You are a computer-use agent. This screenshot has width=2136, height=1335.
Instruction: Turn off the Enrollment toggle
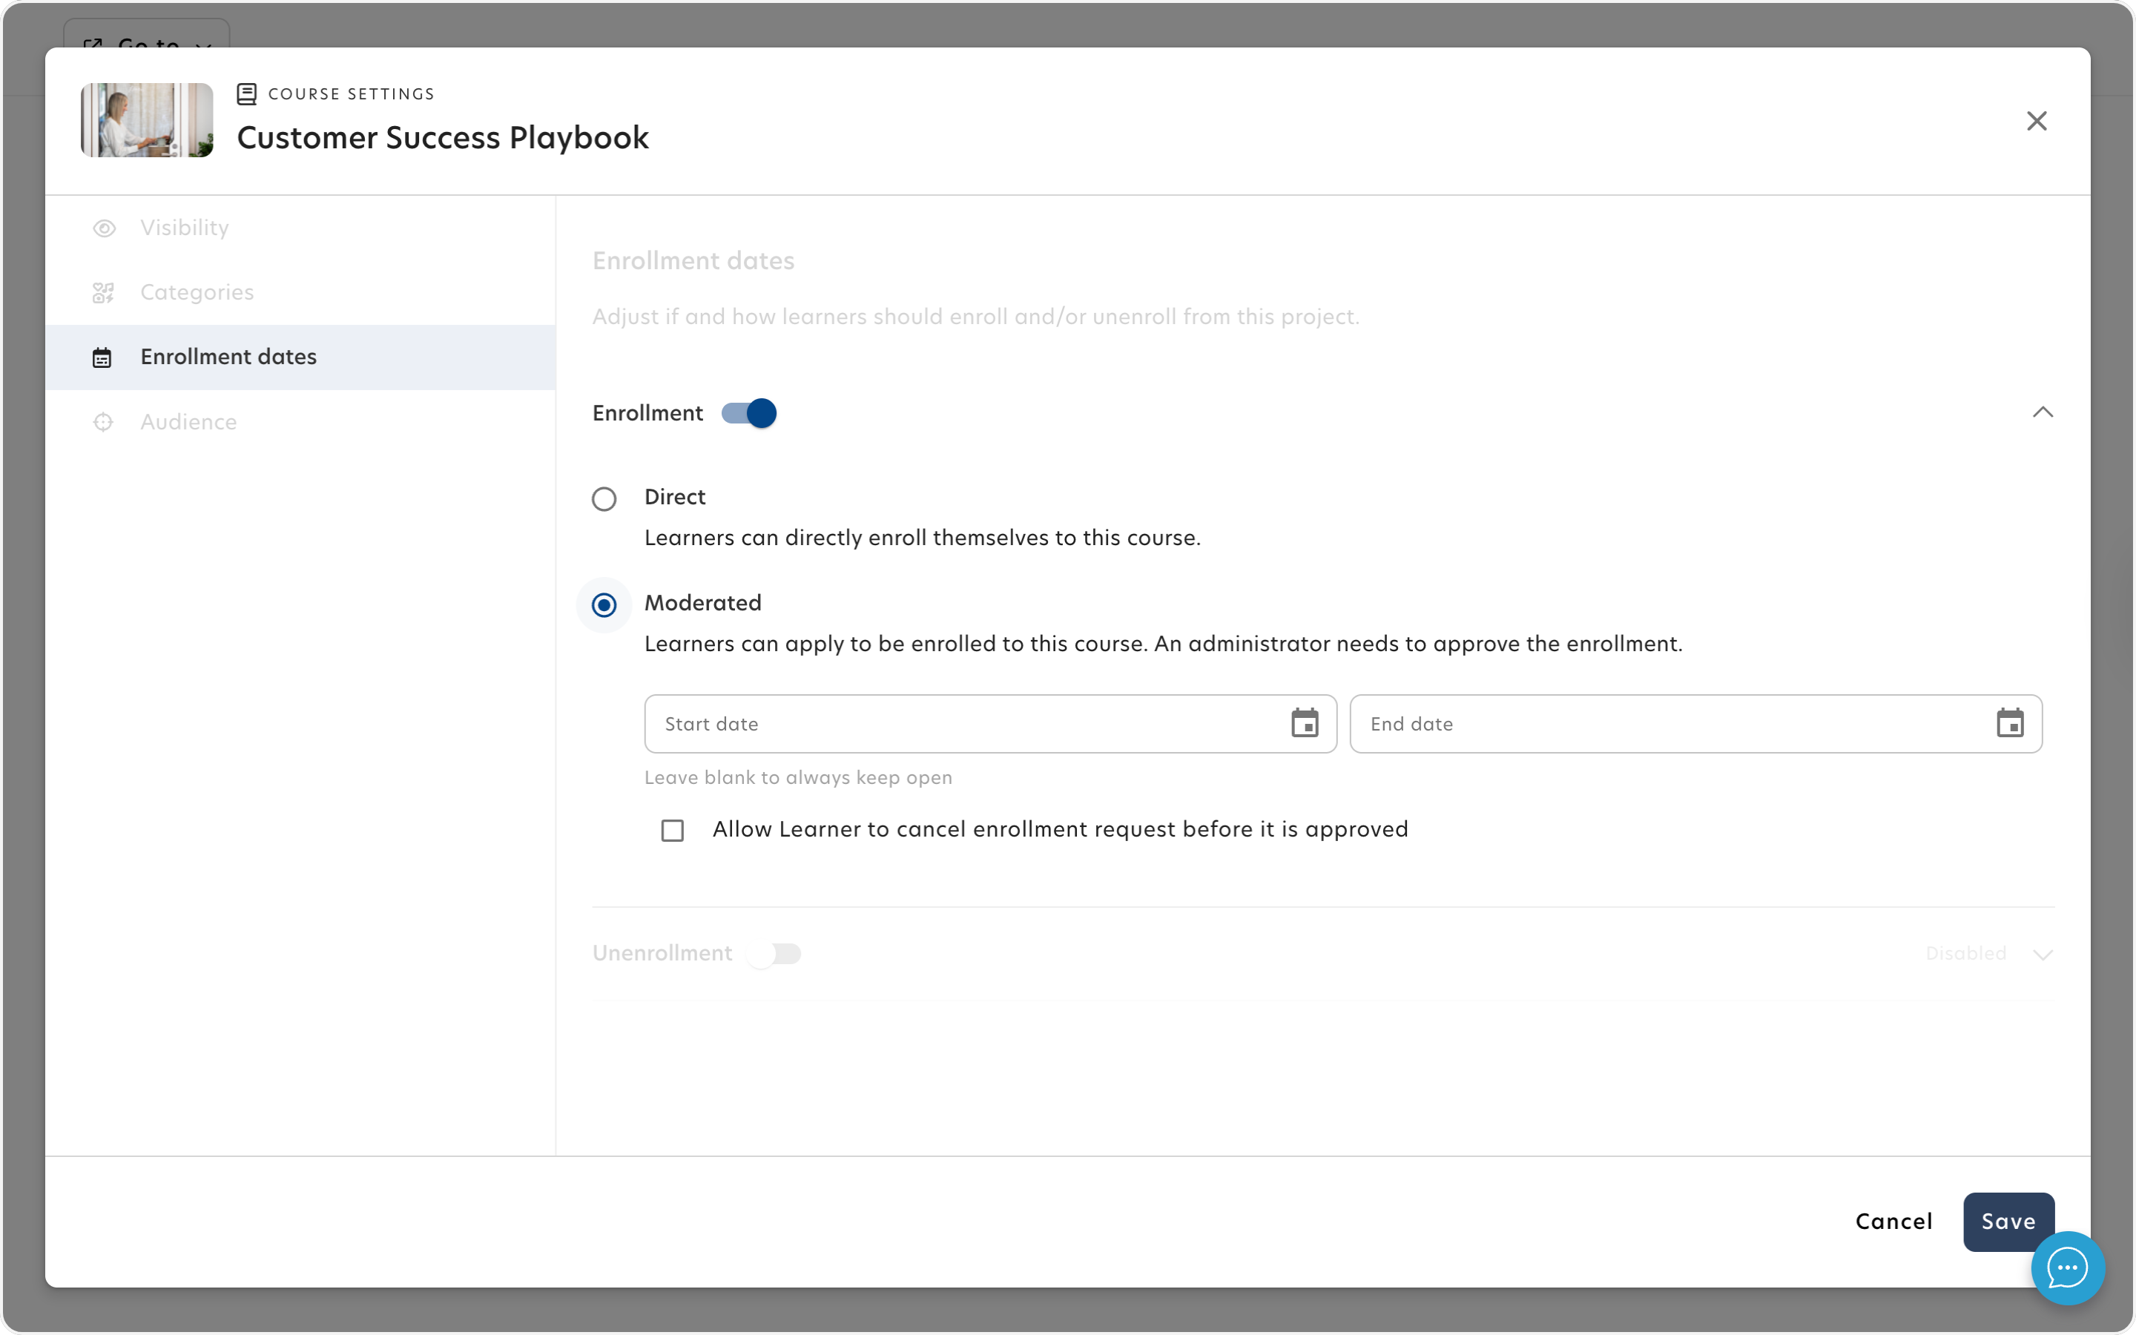749,413
